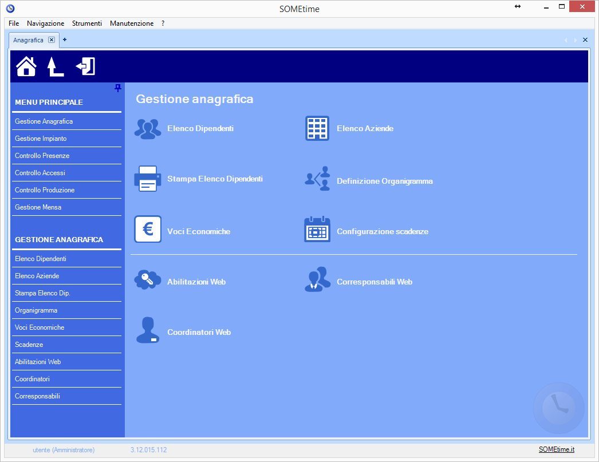The width and height of the screenshot is (599, 462).
Task: Click the Corresponsabili Web persons icon
Action: (317, 279)
